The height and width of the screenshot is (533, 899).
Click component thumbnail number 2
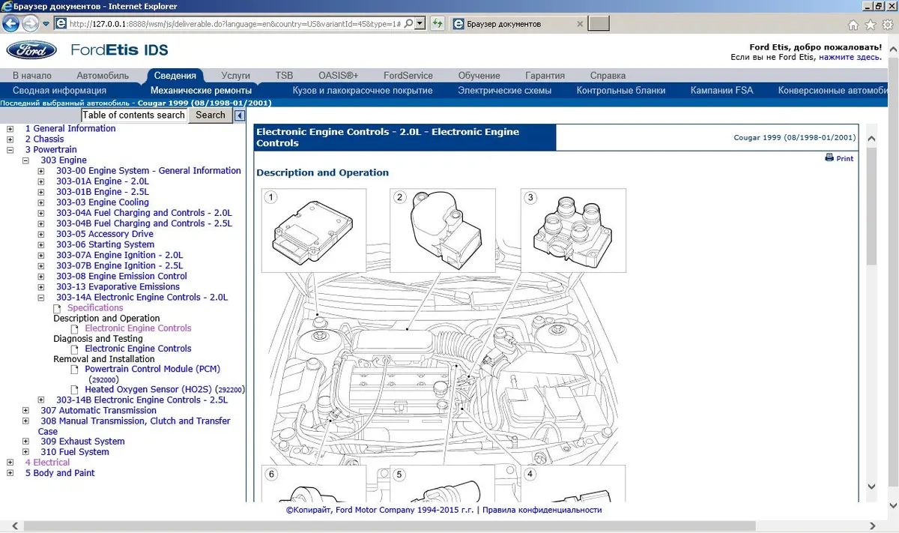pos(443,230)
